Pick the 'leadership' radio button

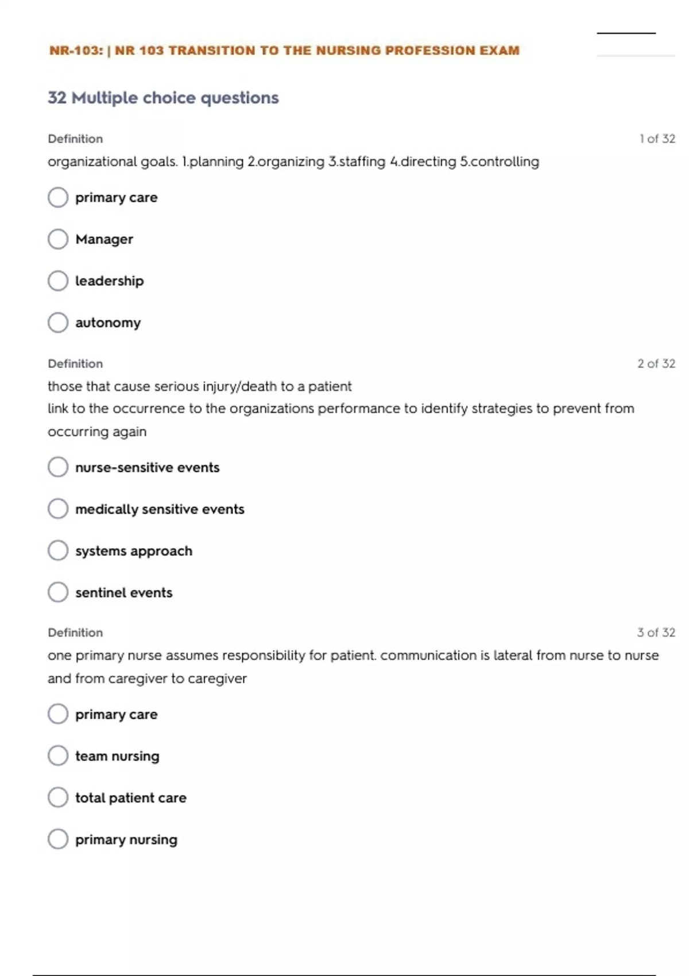58,281
